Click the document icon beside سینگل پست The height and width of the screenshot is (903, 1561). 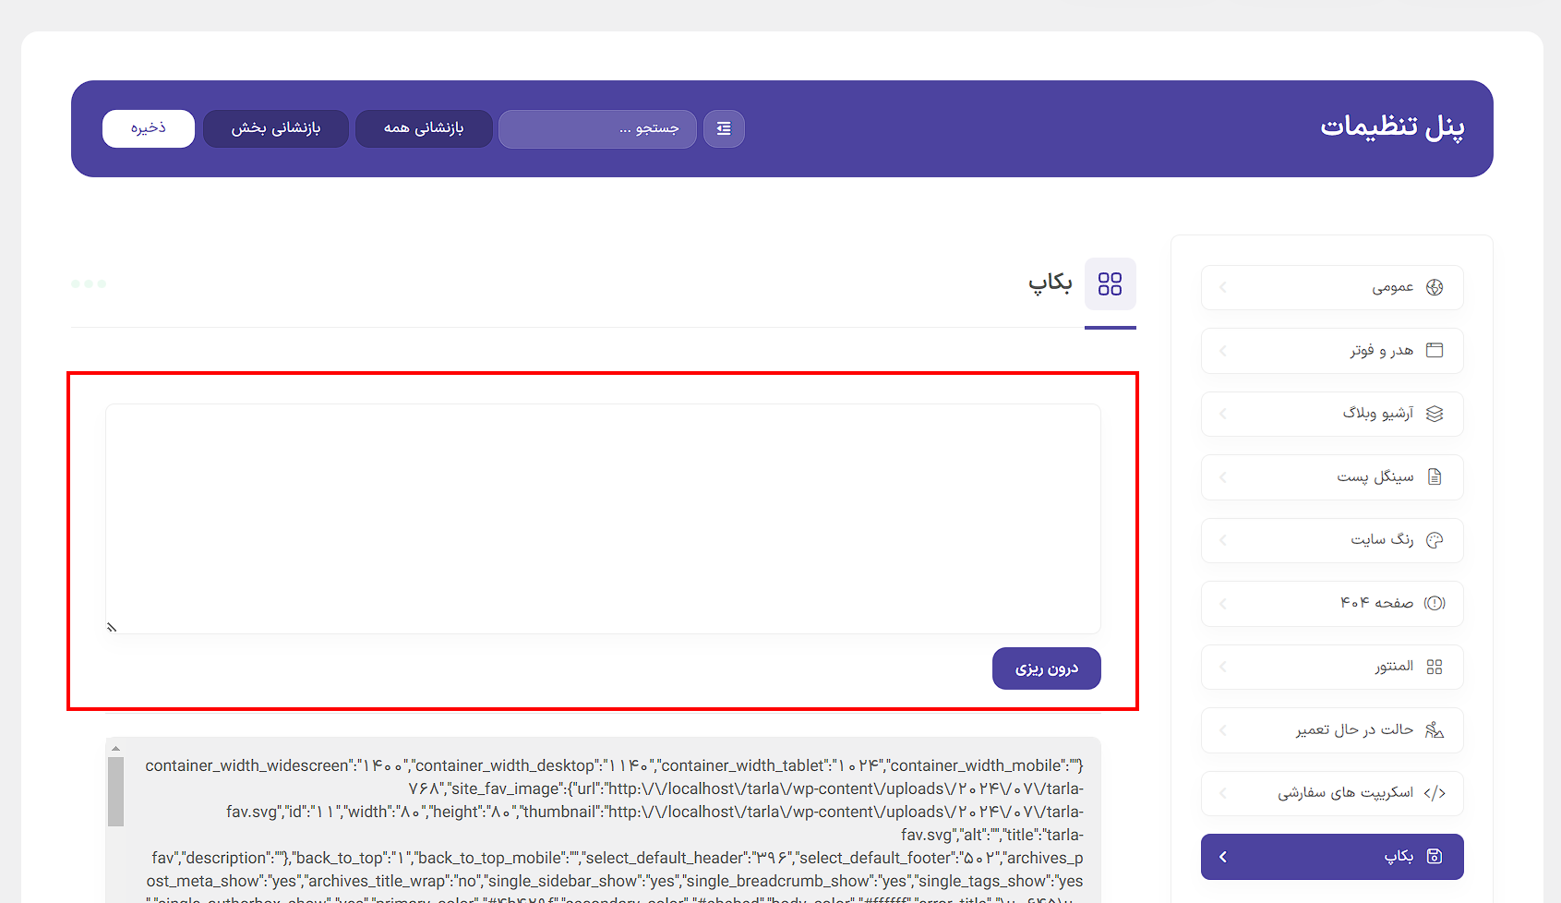1434,476
